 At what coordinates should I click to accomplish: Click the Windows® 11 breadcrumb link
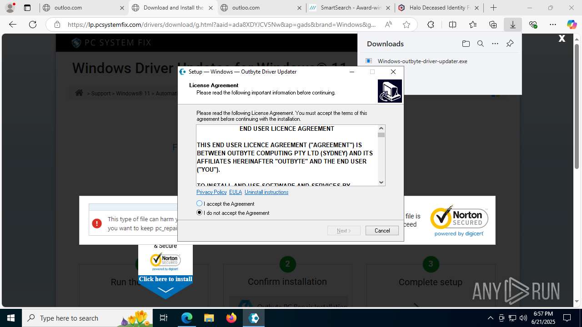coord(133,94)
